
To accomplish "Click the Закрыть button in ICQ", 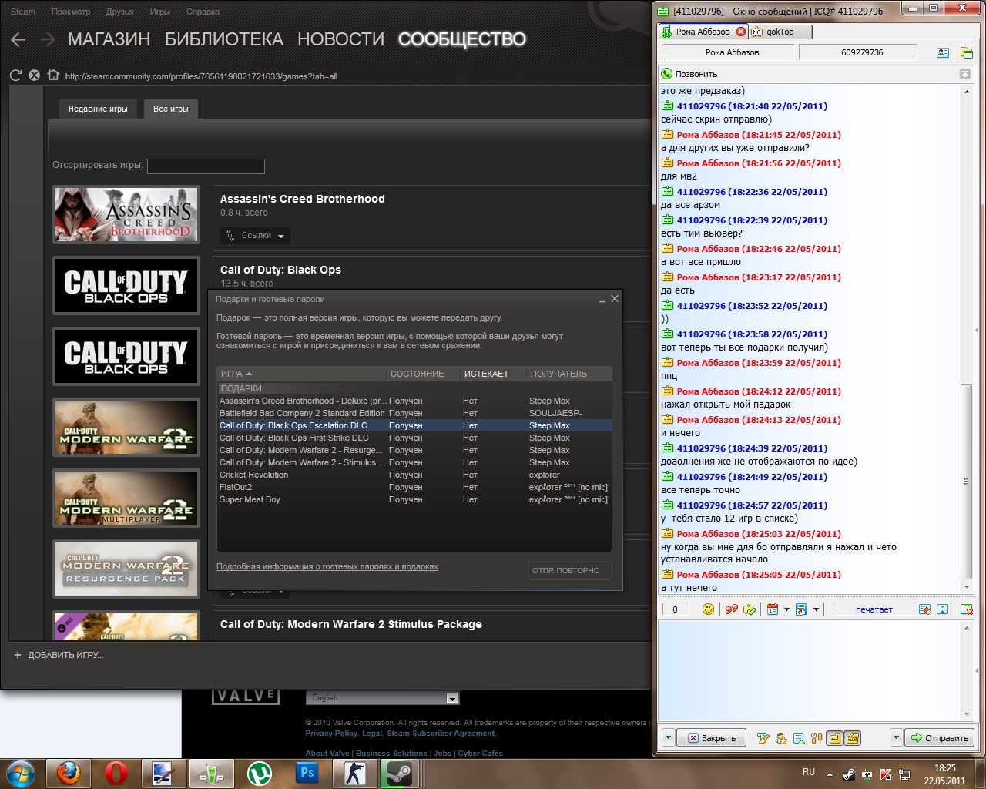I will pos(711,738).
